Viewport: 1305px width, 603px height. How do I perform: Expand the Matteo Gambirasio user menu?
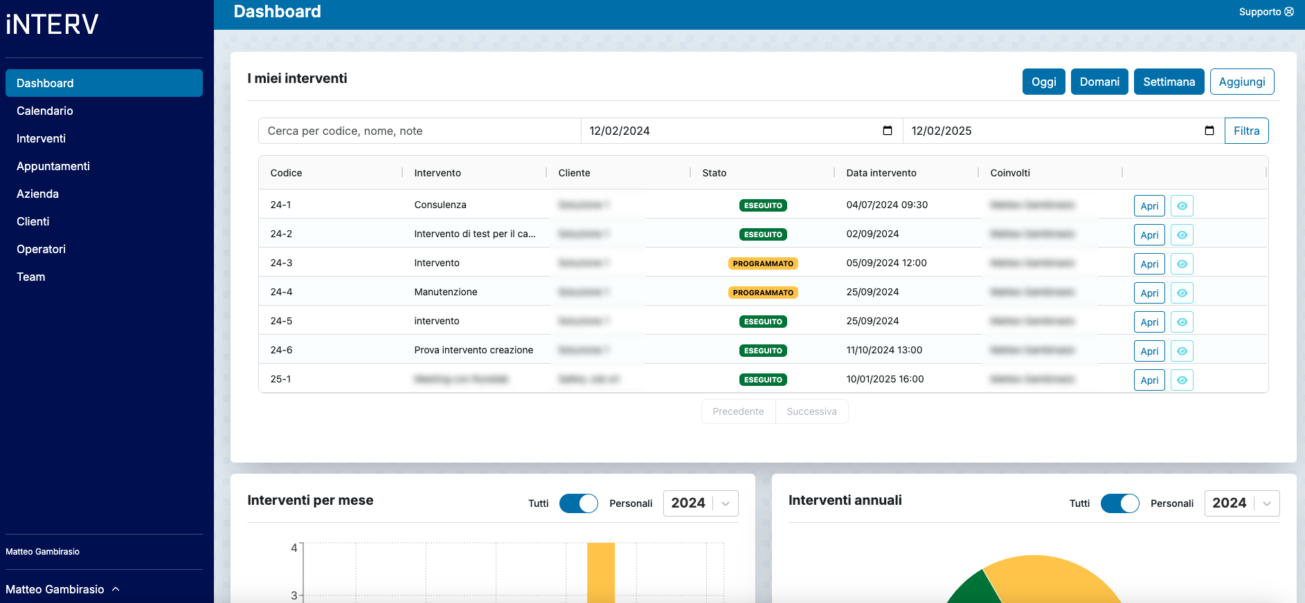pyautogui.click(x=62, y=589)
